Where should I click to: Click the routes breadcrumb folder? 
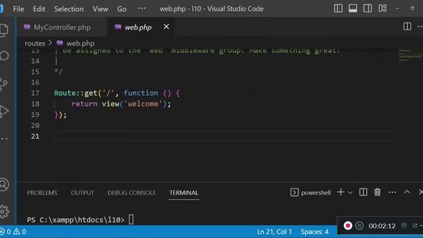pos(35,43)
